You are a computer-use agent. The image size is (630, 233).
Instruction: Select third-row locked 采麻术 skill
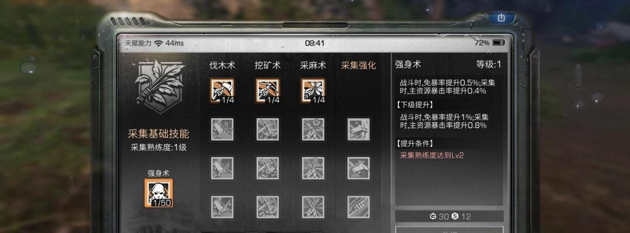click(313, 168)
